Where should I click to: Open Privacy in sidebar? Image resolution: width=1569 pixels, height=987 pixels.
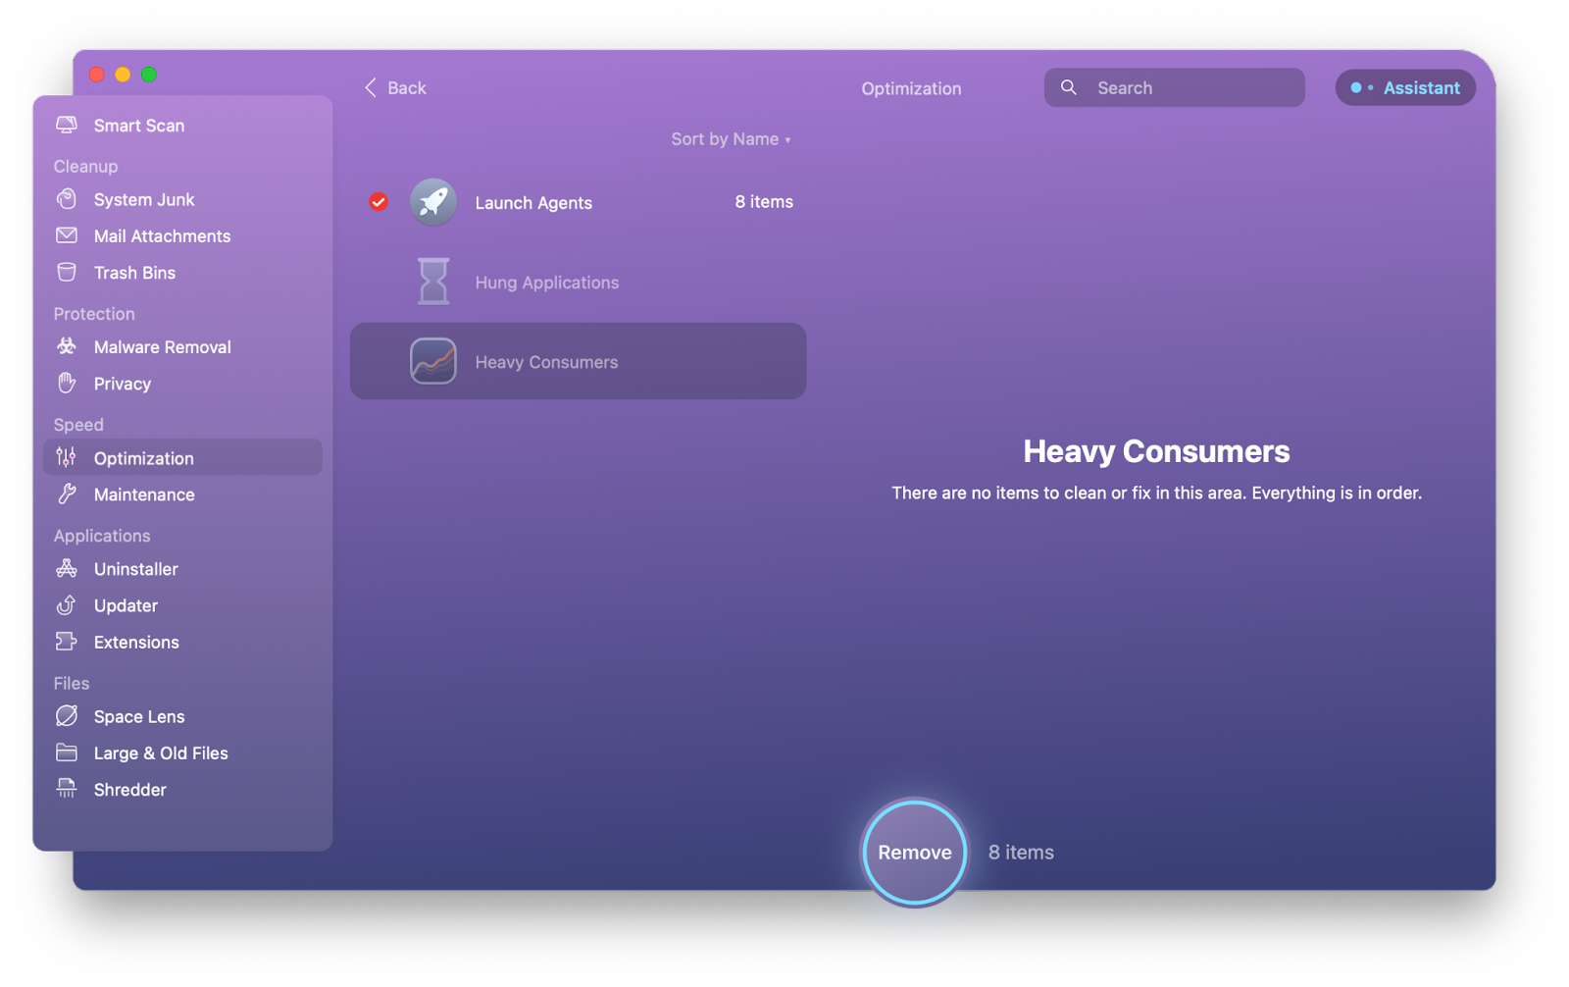click(182, 384)
